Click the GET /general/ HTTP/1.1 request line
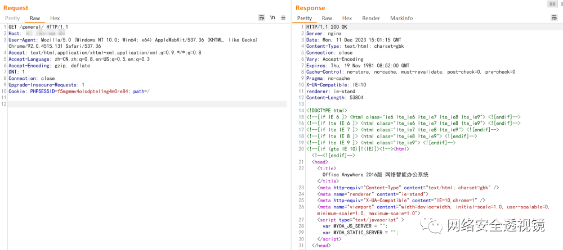 (38, 27)
